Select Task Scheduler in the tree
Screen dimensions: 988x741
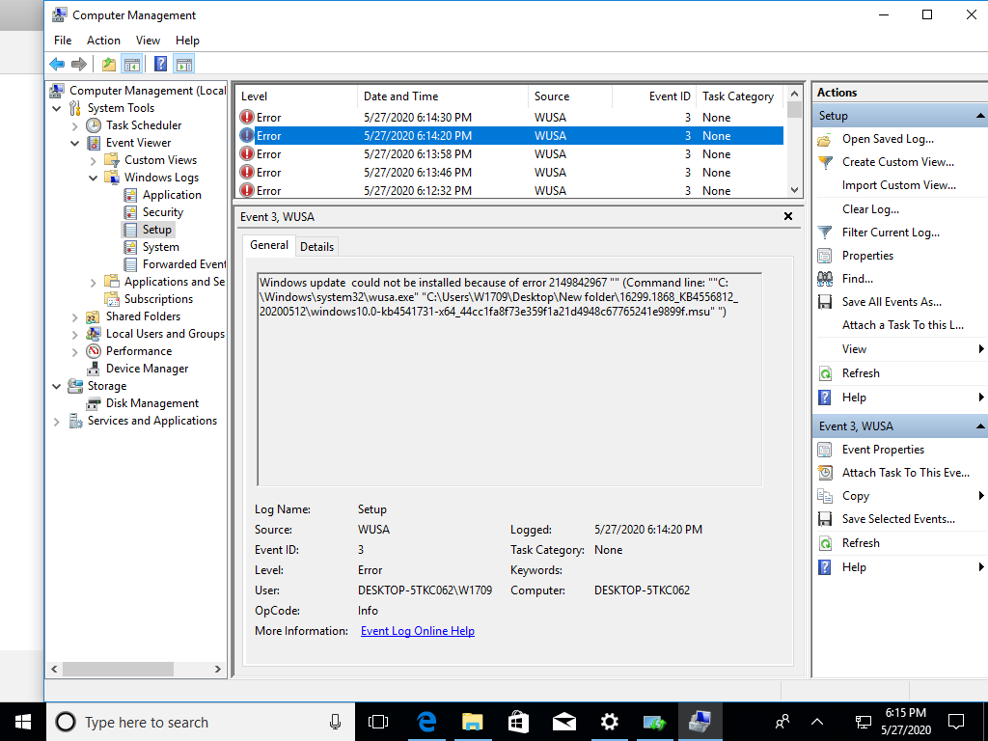coord(144,125)
